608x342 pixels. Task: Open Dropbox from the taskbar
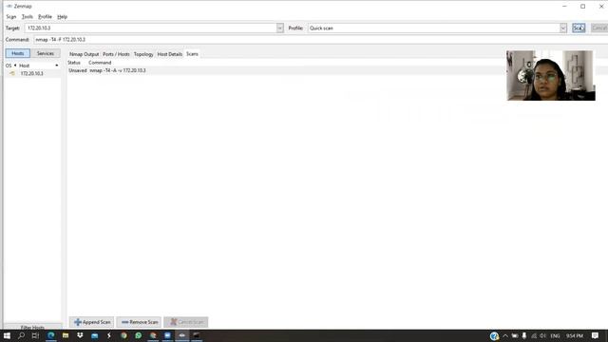[x=80, y=335]
